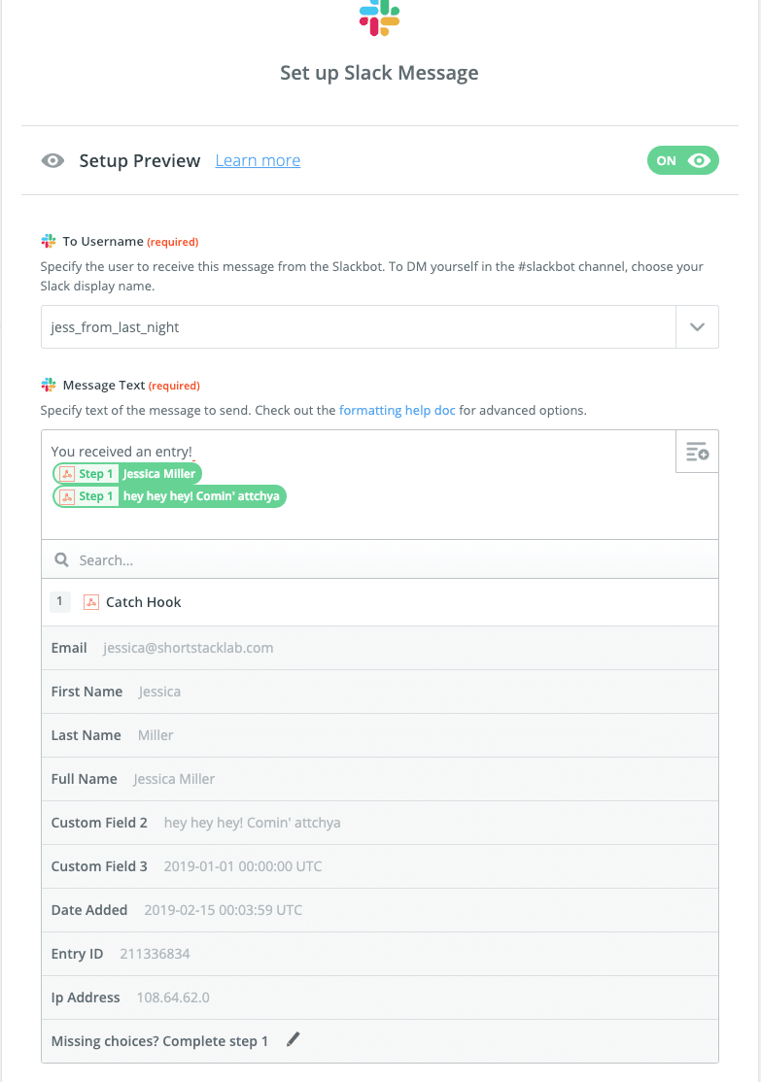Click the Catch Hook webhook icon

pyautogui.click(x=91, y=602)
